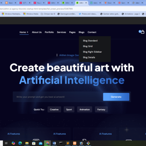Open the Windows Media bookmark

click(x=31, y=14)
